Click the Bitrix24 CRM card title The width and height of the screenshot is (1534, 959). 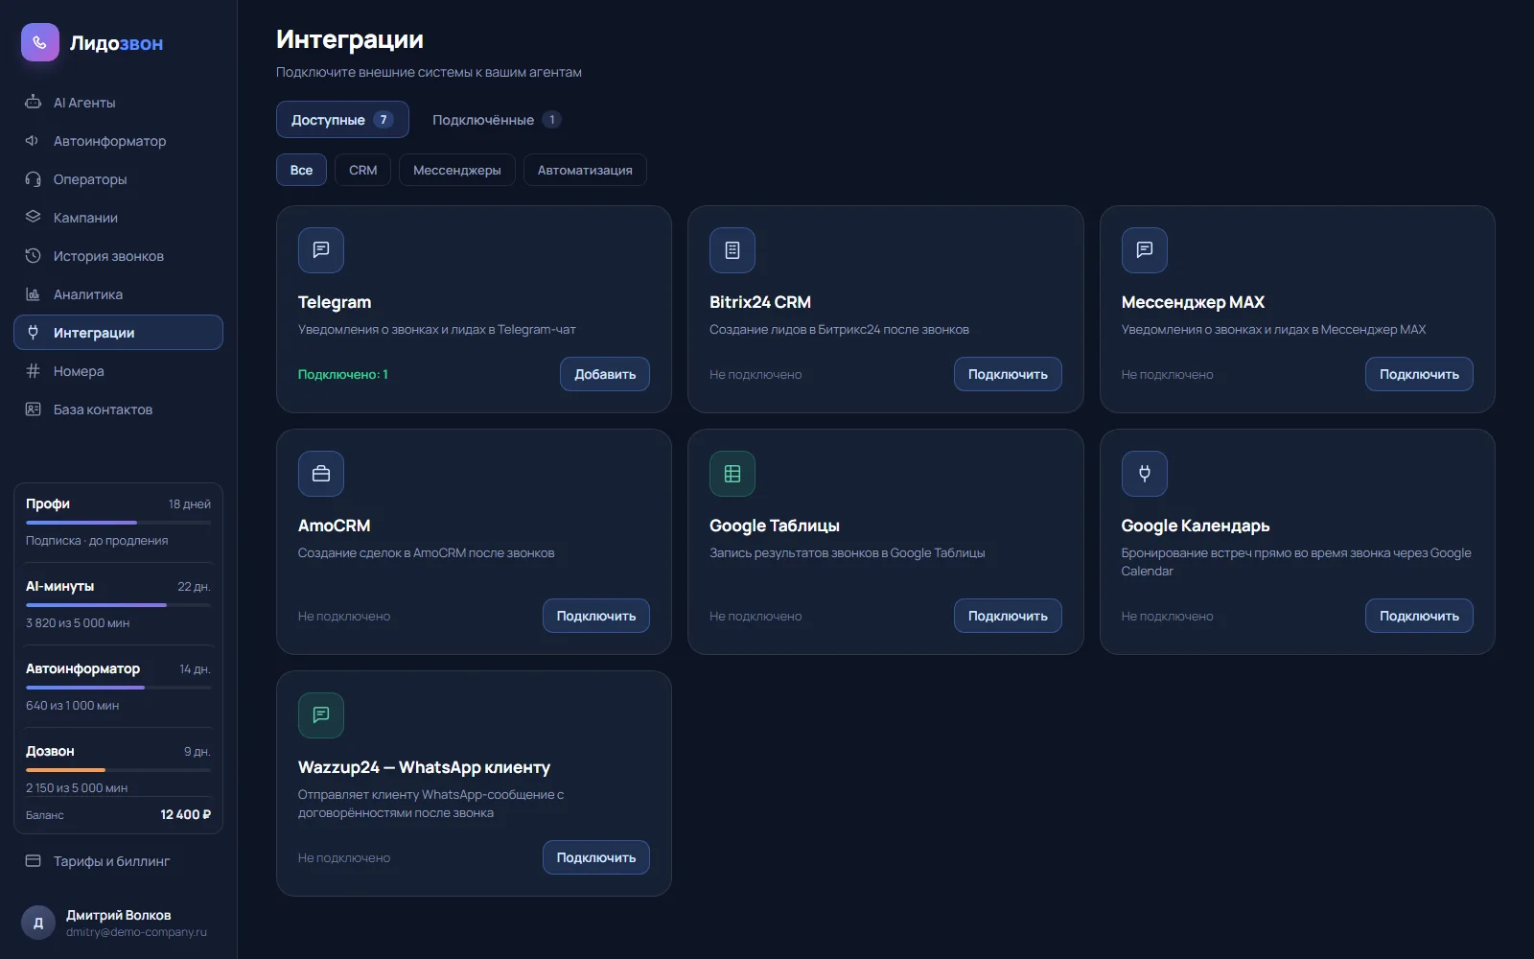760,302
